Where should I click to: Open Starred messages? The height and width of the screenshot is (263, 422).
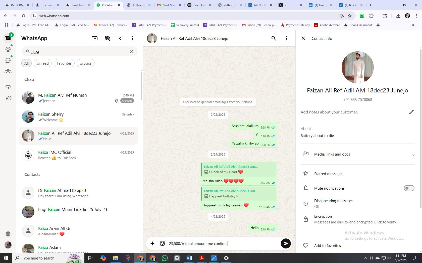click(x=357, y=174)
